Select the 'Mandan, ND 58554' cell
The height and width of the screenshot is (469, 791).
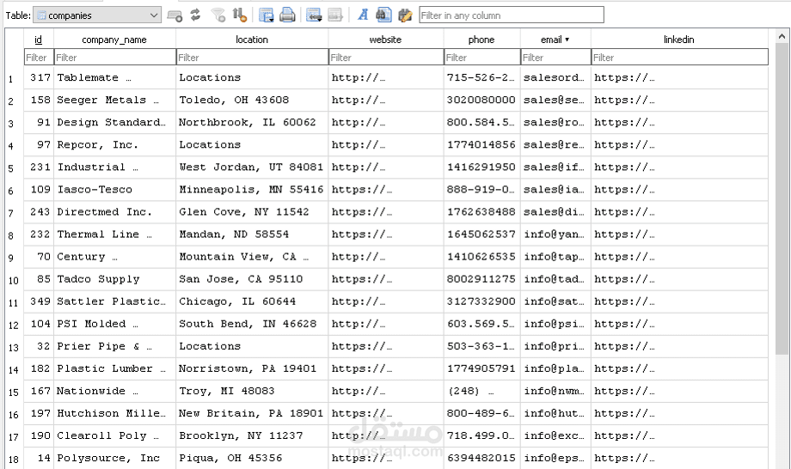click(x=252, y=234)
